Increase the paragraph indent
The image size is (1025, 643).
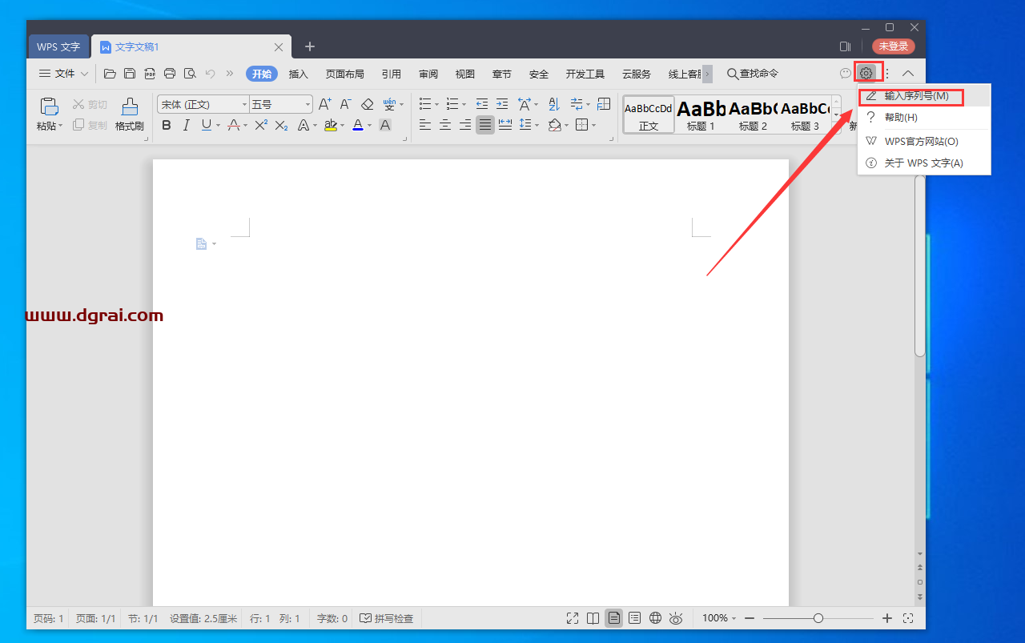point(502,104)
